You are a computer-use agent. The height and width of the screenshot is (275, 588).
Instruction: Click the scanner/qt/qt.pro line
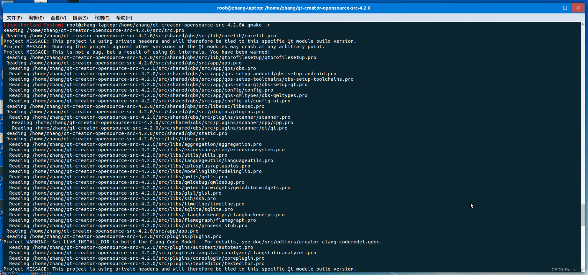pos(150,128)
